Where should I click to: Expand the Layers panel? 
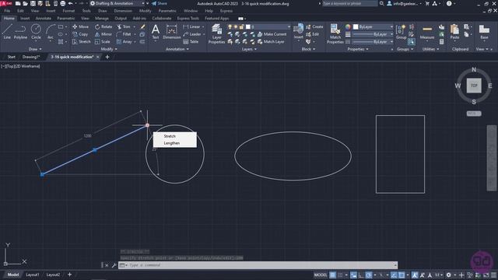[249, 49]
